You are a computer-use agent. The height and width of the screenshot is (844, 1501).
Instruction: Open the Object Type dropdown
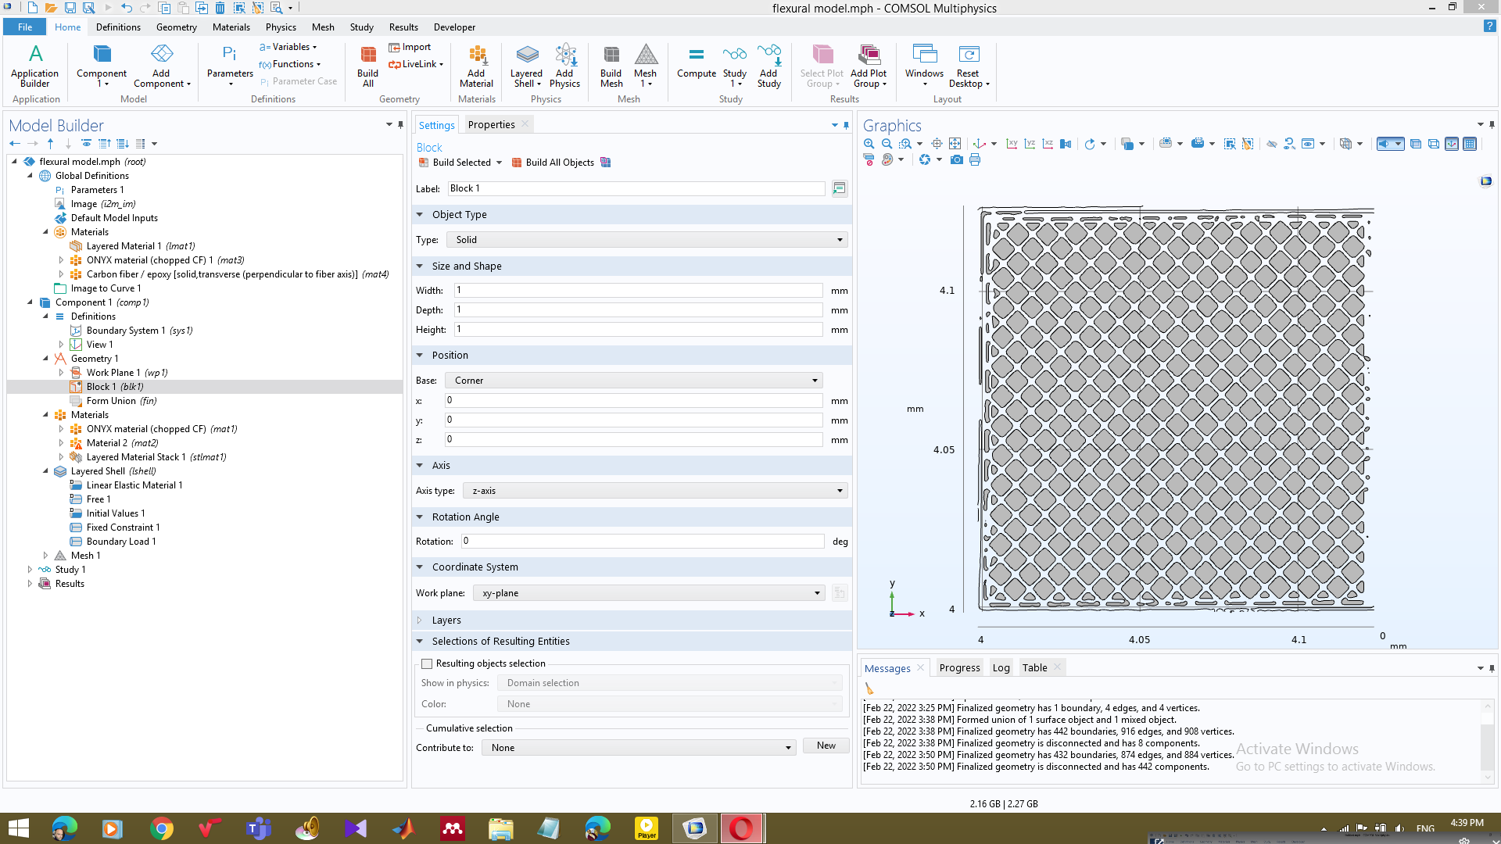[647, 240]
